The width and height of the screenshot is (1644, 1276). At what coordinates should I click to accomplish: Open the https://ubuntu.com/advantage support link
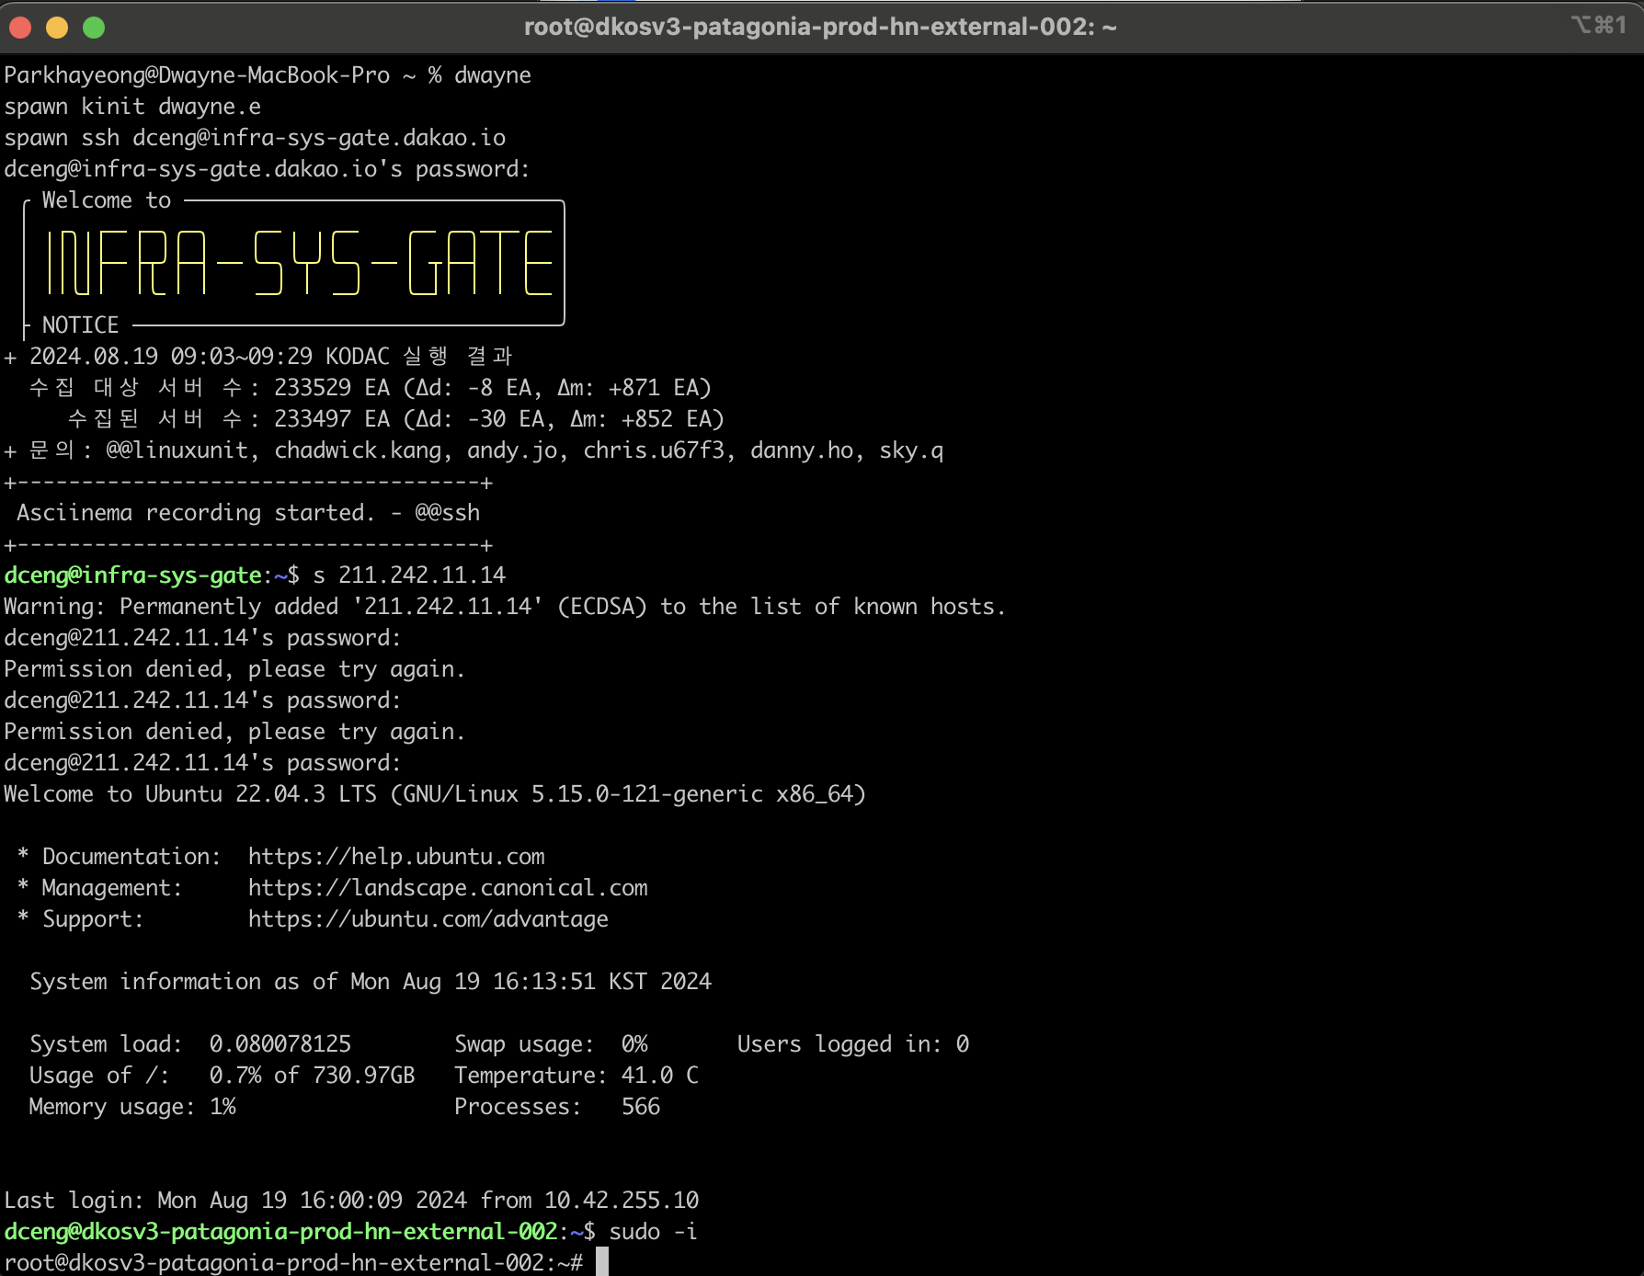(x=428, y=919)
